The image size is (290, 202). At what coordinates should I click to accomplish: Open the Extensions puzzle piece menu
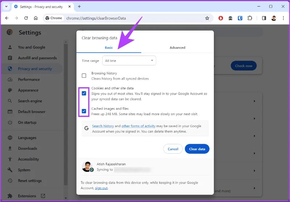pos(250,18)
